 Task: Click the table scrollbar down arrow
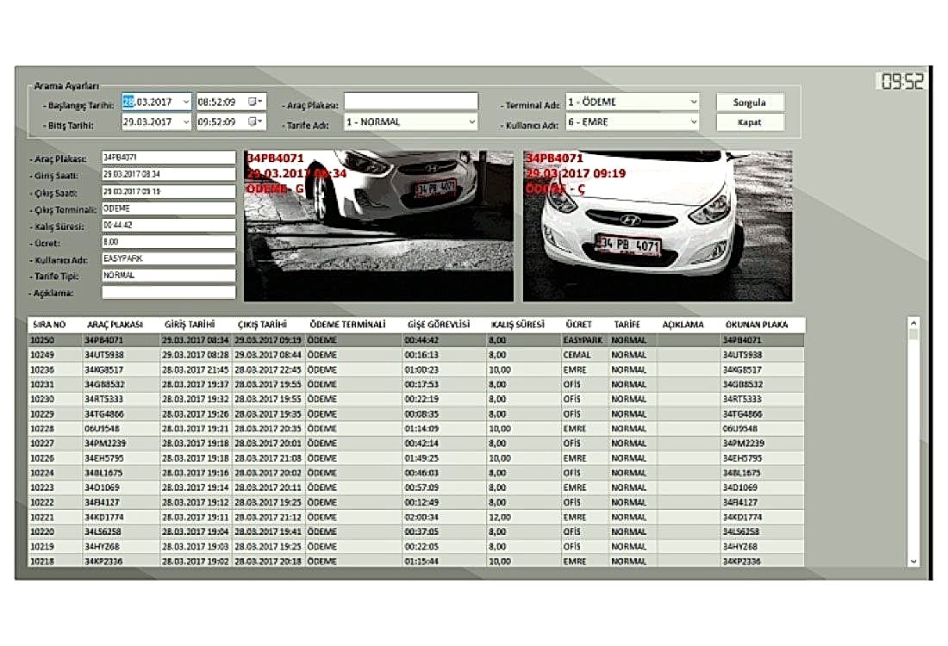click(914, 562)
